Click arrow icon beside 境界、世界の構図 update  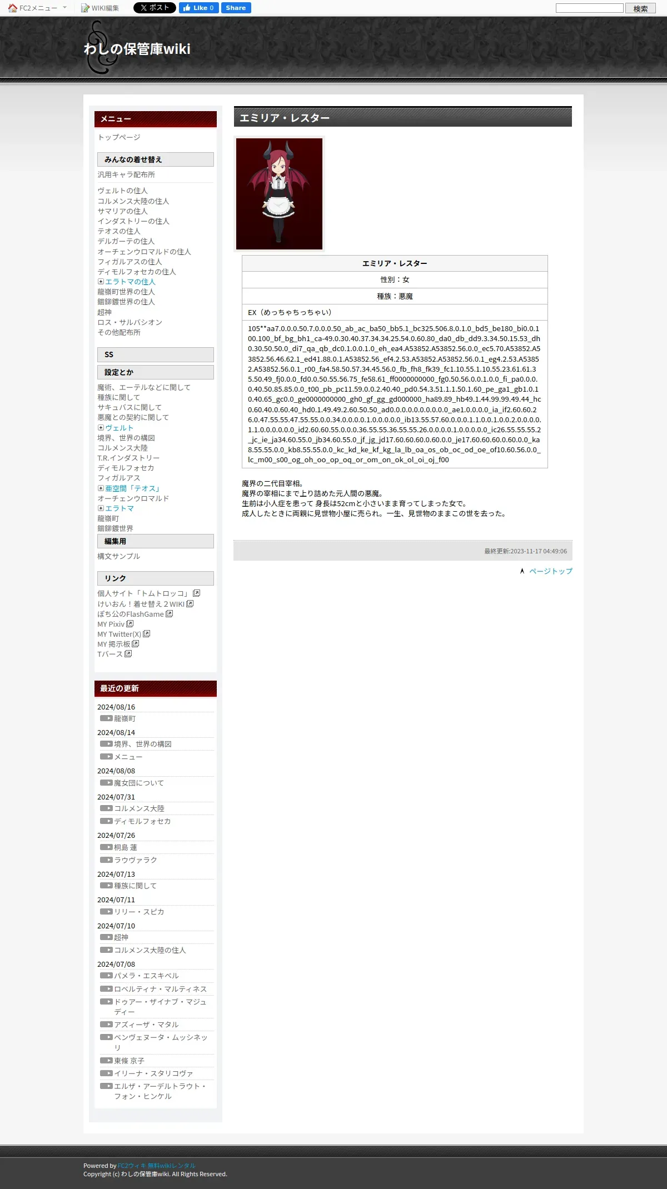pyautogui.click(x=106, y=744)
